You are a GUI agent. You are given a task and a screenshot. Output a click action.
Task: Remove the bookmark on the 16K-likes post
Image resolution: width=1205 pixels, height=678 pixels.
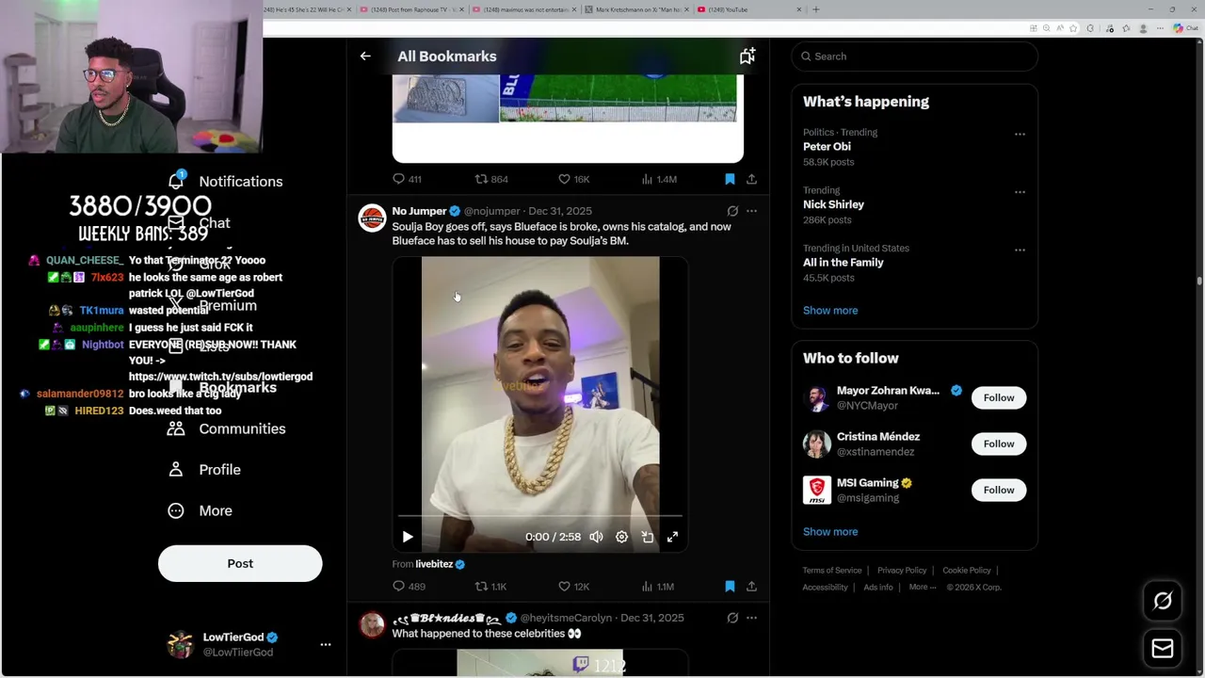pos(730,179)
